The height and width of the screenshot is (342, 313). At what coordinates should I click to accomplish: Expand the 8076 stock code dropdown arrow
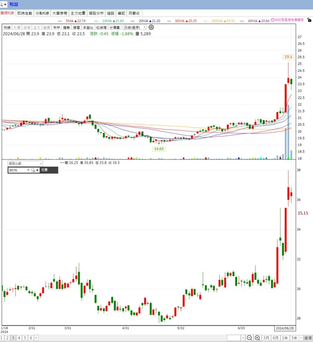coord(28,170)
